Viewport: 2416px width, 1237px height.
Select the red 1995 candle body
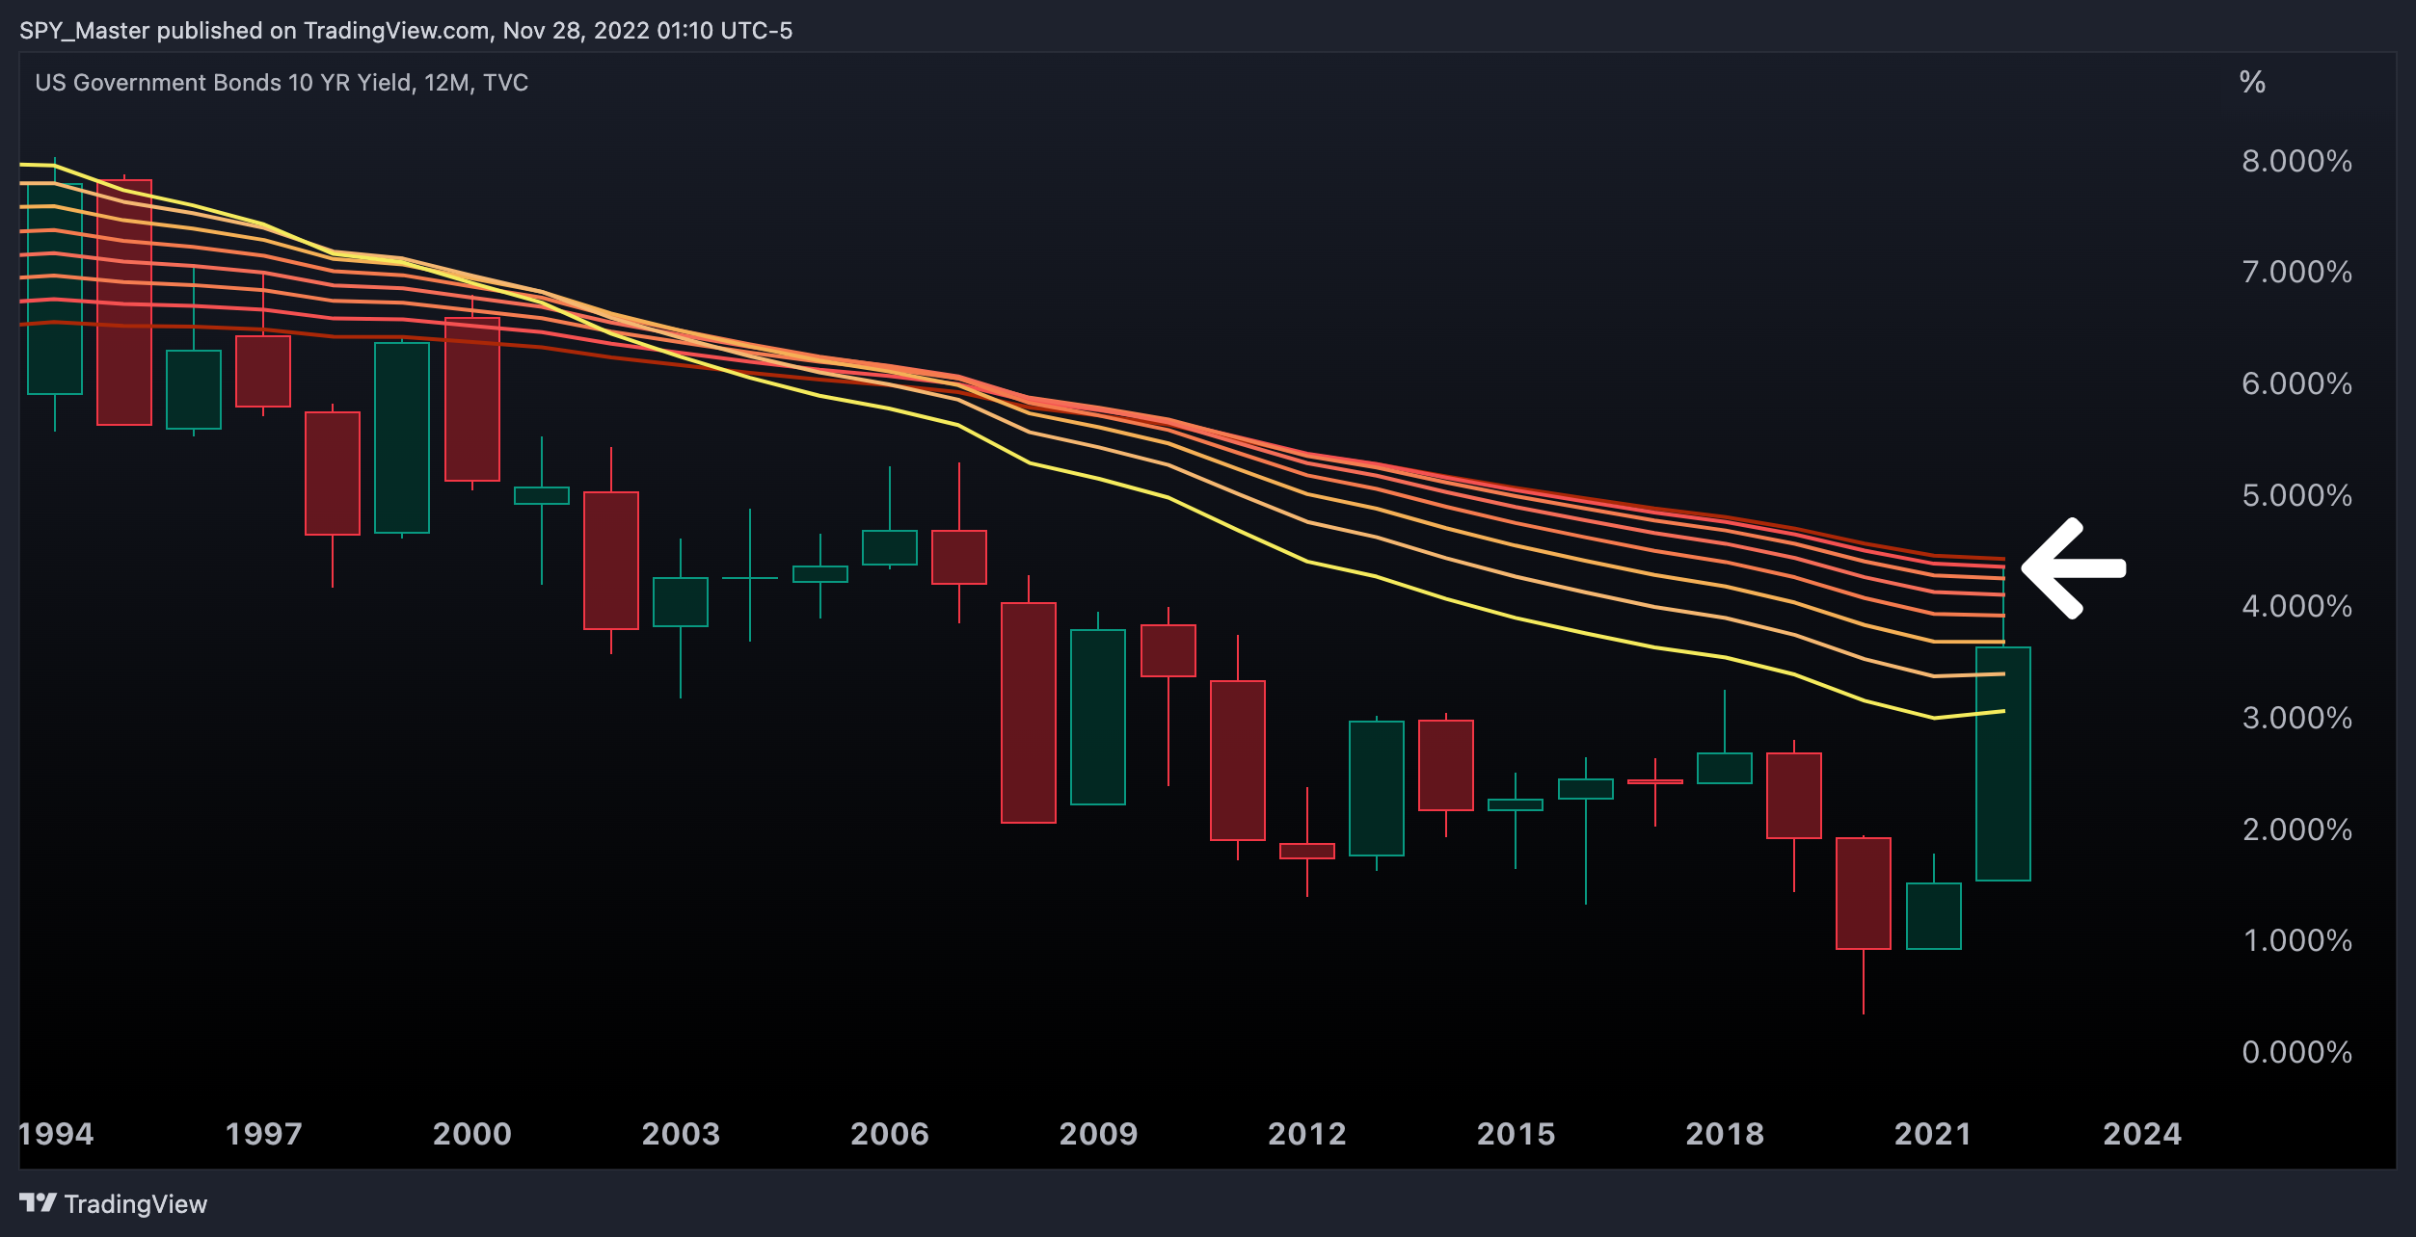pos(124,303)
